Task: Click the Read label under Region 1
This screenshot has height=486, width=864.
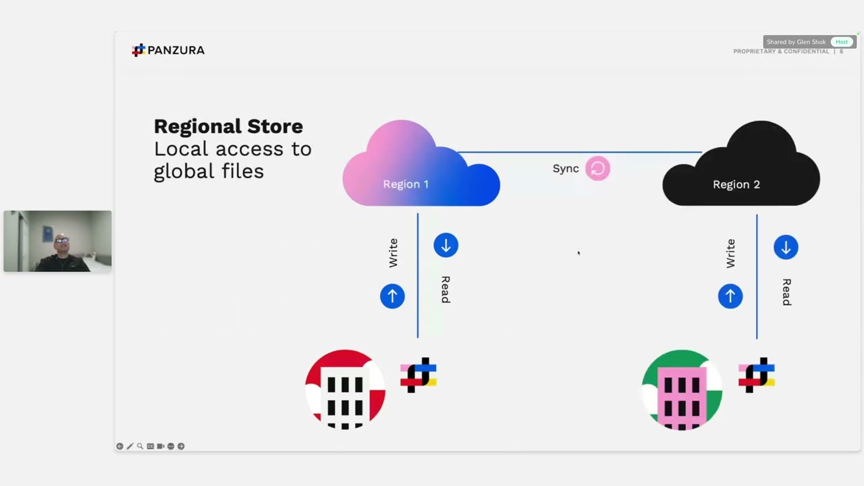Action: [x=446, y=290]
